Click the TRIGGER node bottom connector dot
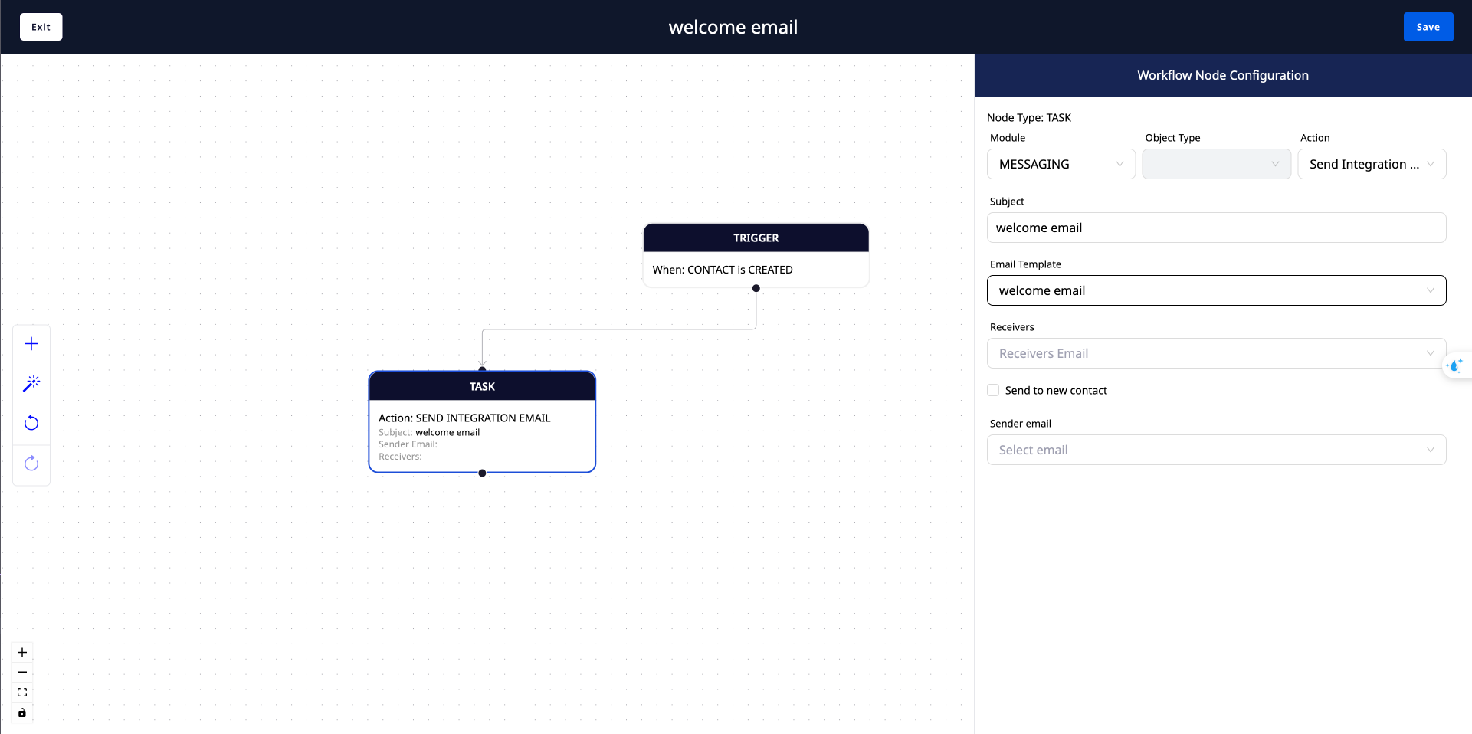The height and width of the screenshot is (734, 1472). click(756, 288)
